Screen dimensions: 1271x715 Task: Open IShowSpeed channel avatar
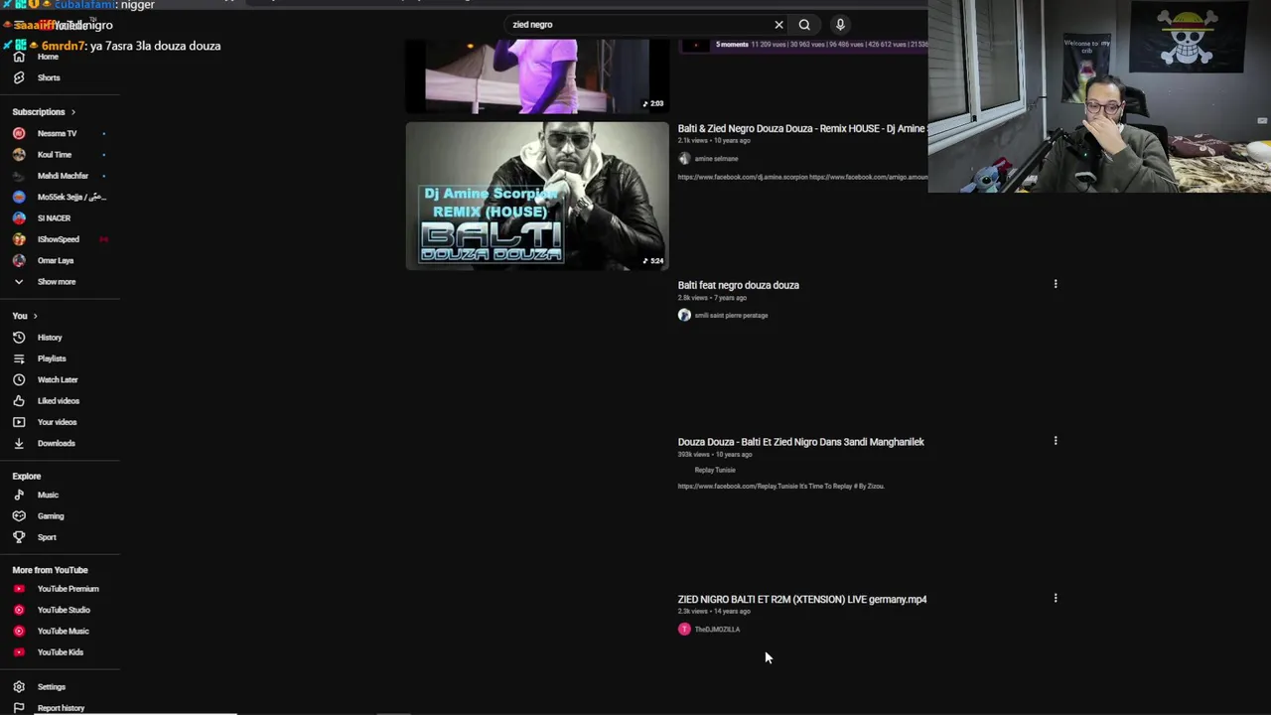pyautogui.click(x=19, y=239)
